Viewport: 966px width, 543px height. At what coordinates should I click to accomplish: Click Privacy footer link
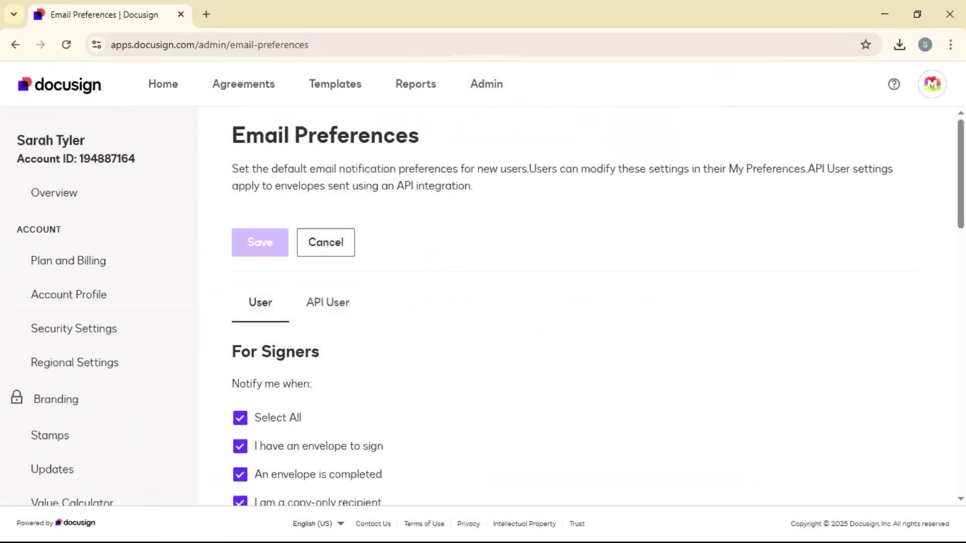point(468,523)
